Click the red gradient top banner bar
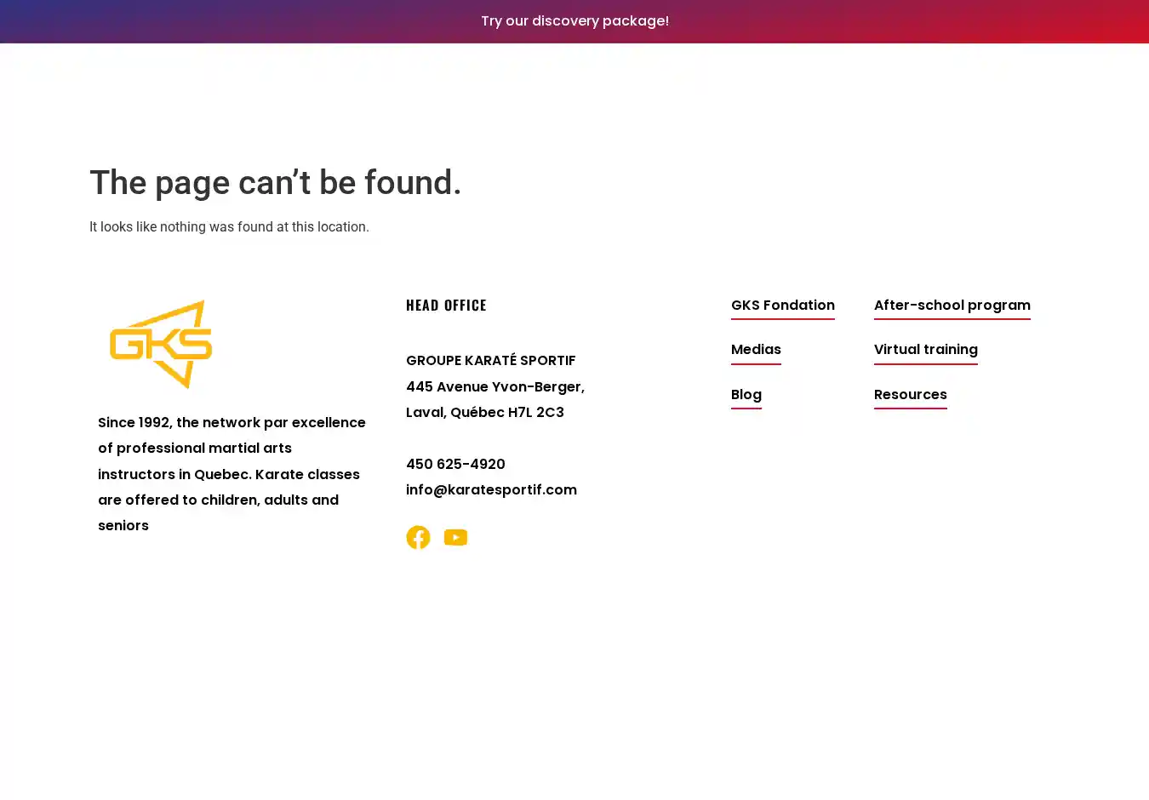 [936, 21]
